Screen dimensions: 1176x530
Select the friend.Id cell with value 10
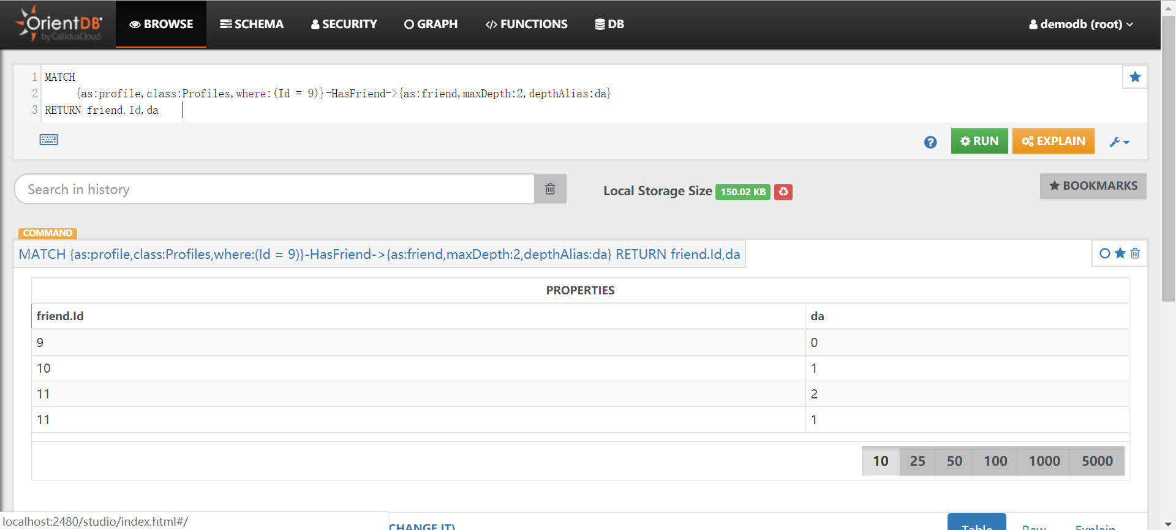pyautogui.click(x=418, y=368)
